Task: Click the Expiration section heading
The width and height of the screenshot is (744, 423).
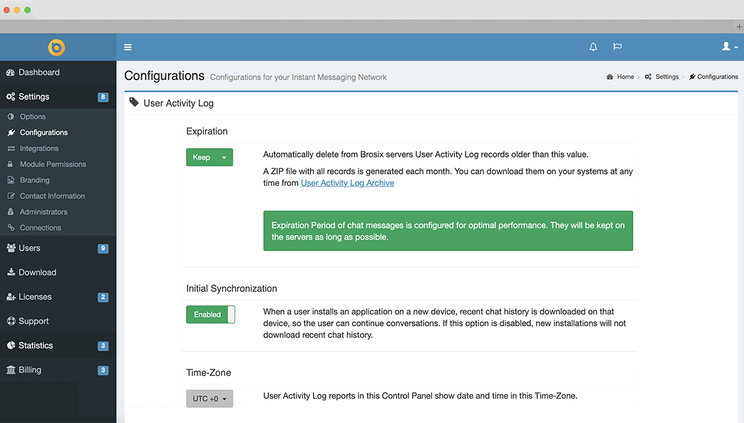Action: click(x=207, y=131)
